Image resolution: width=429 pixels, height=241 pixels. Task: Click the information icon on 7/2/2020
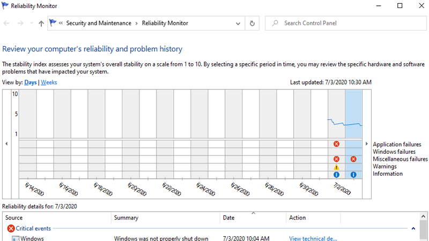[336, 175]
